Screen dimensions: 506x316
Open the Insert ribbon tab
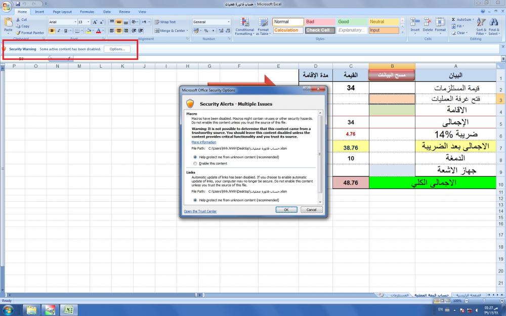pos(39,12)
